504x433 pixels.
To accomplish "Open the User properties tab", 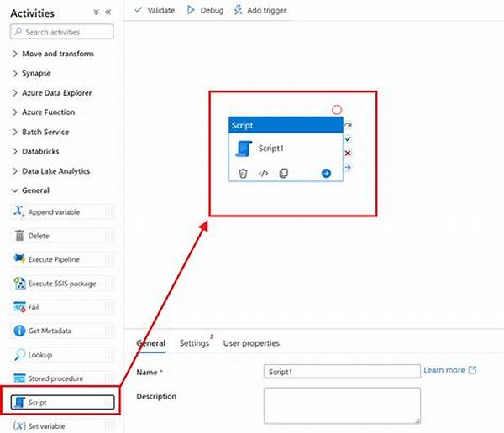I will (251, 343).
